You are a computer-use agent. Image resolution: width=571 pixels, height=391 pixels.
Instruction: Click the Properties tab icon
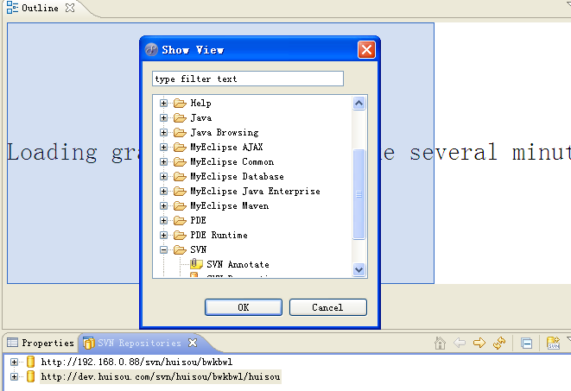(12, 343)
